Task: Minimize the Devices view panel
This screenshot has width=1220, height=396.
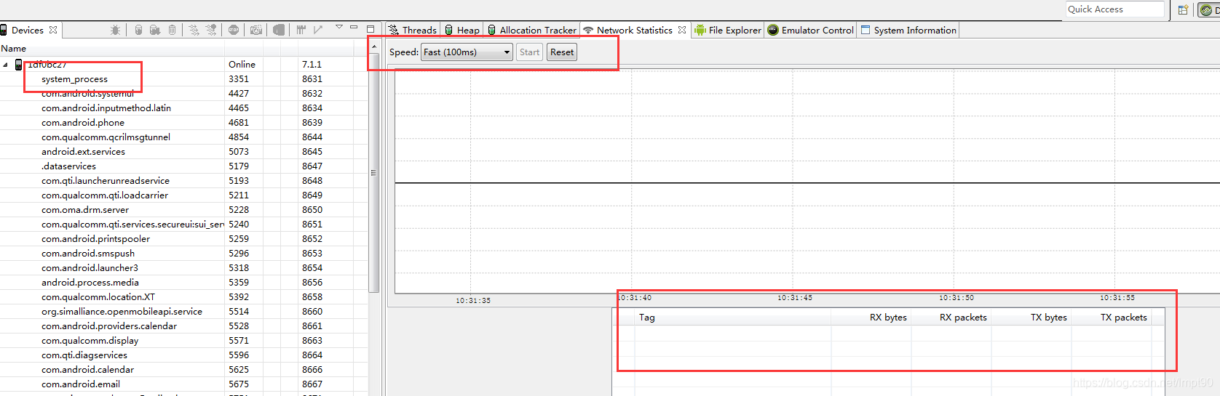Action: (354, 28)
